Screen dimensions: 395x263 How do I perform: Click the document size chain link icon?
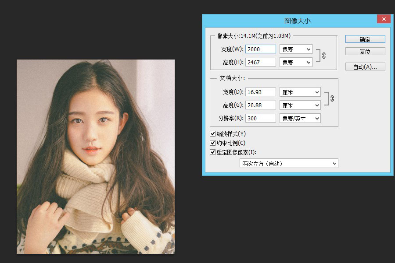point(332,98)
